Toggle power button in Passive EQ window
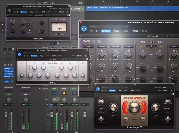 84,29
